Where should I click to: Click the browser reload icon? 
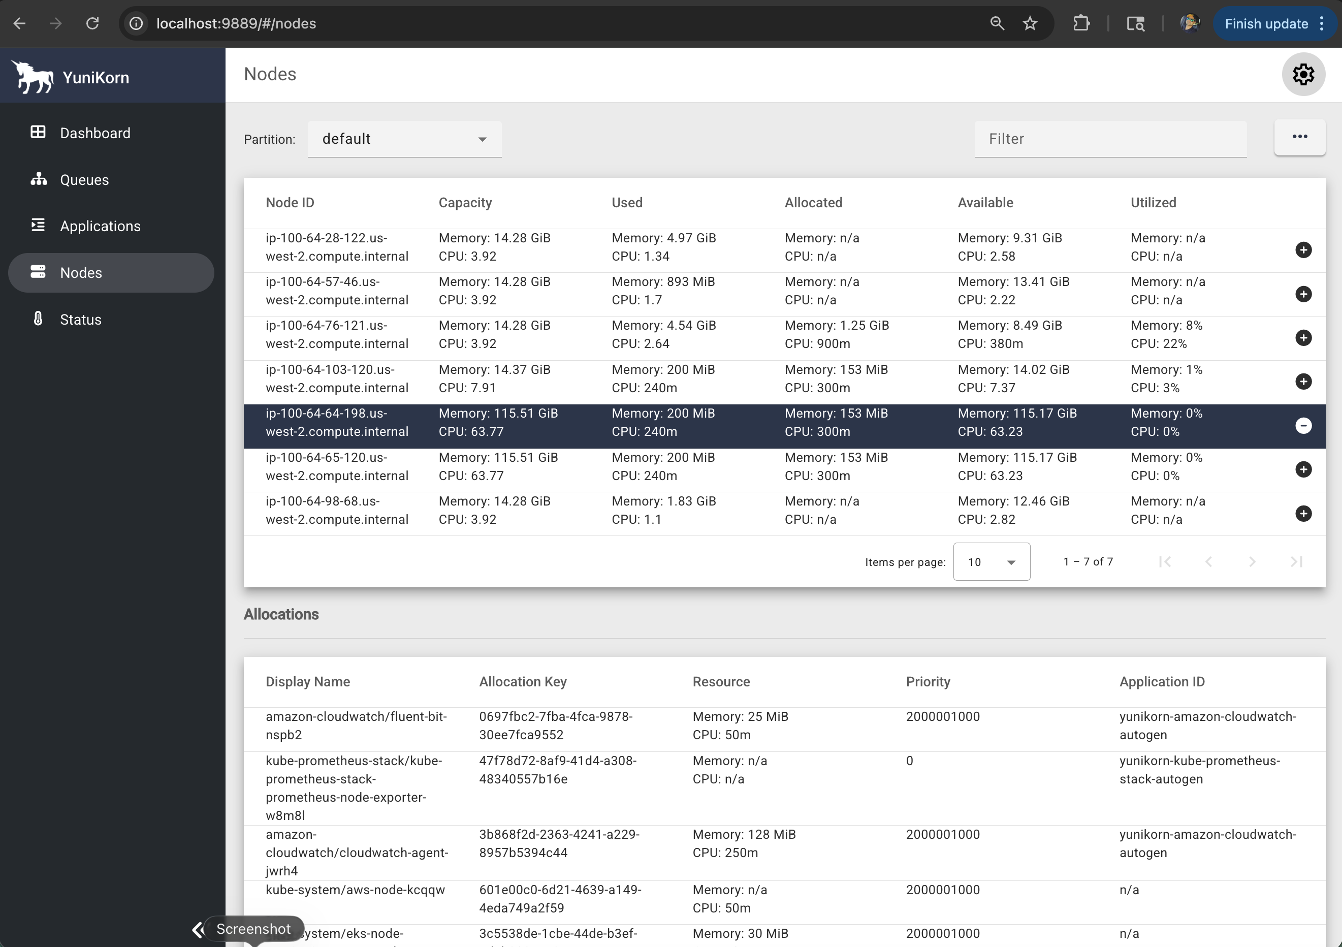[92, 23]
